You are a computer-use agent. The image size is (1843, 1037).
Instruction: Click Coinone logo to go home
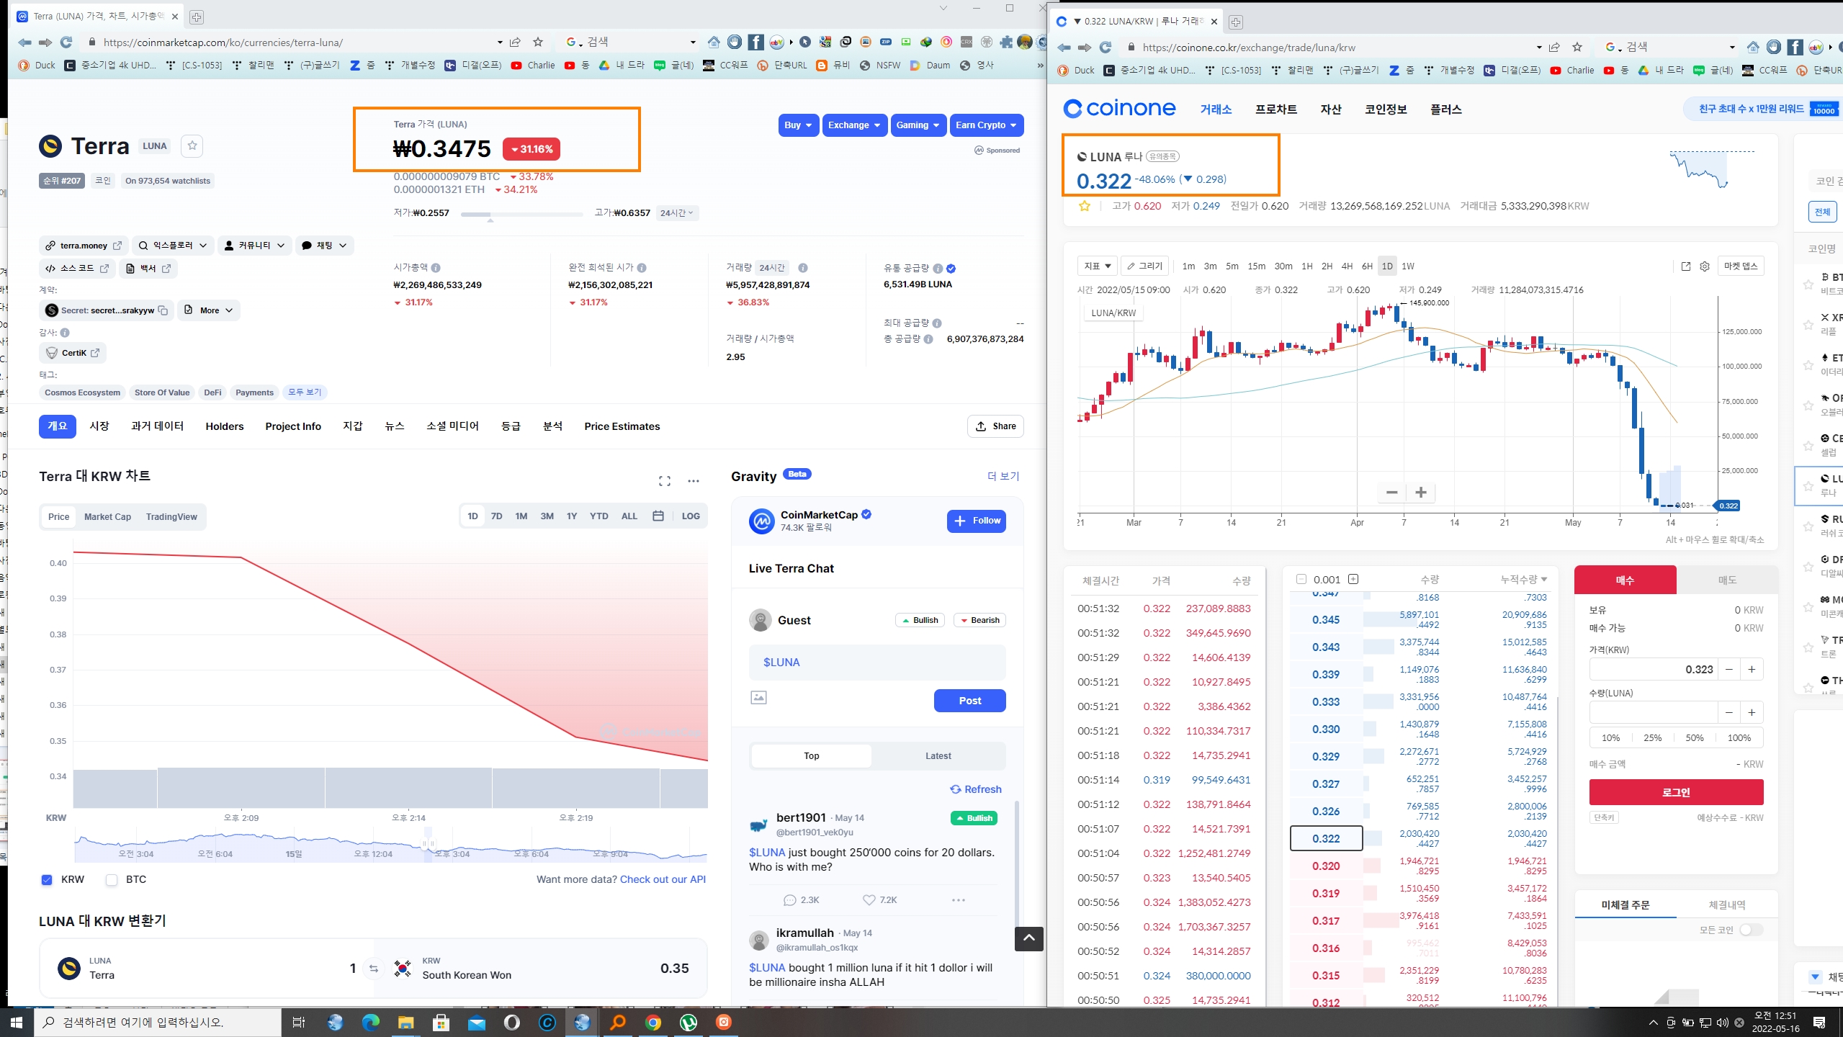[x=1120, y=109]
